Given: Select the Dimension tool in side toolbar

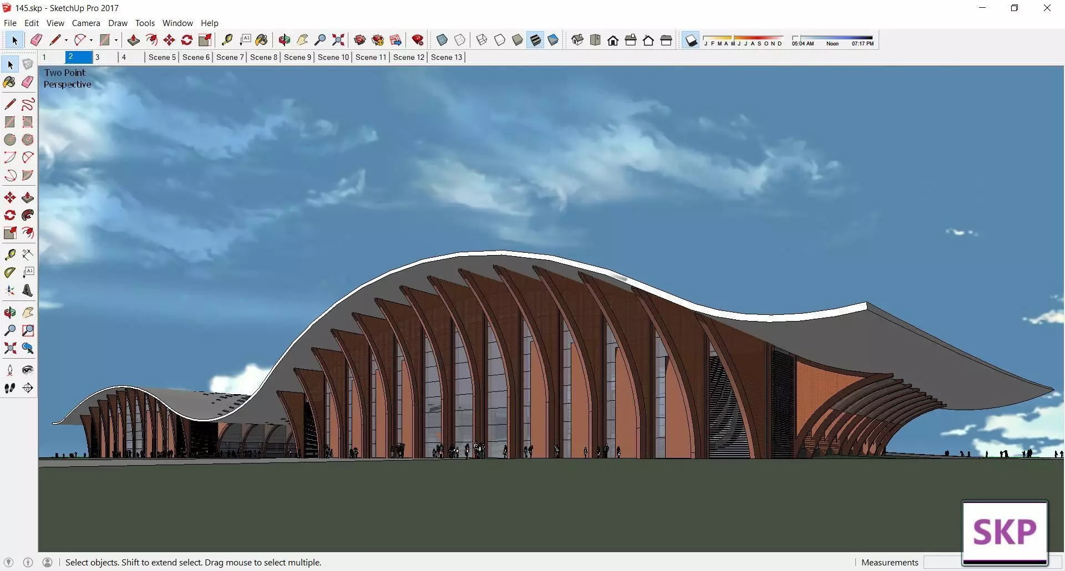Looking at the screenshot, I should pos(28,254).
